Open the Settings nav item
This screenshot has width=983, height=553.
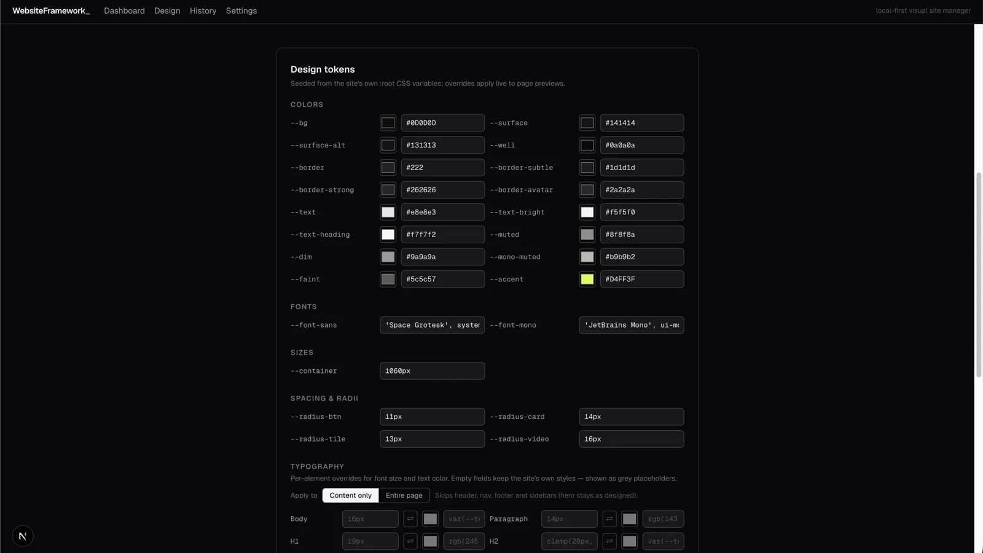tap(241, 10)
